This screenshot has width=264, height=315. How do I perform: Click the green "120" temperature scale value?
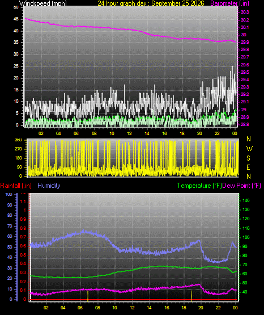click(246, 219)
